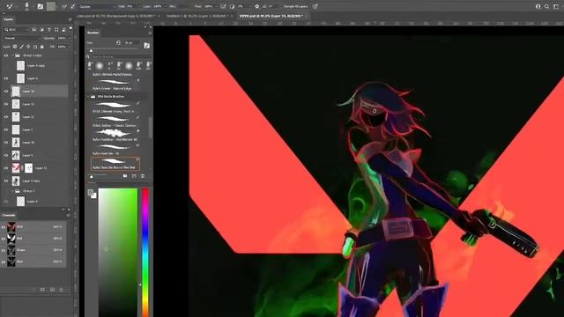The image size is (564, 317).
Task: Enable airbrush-style build-up icon
Action: coord(223,6)
